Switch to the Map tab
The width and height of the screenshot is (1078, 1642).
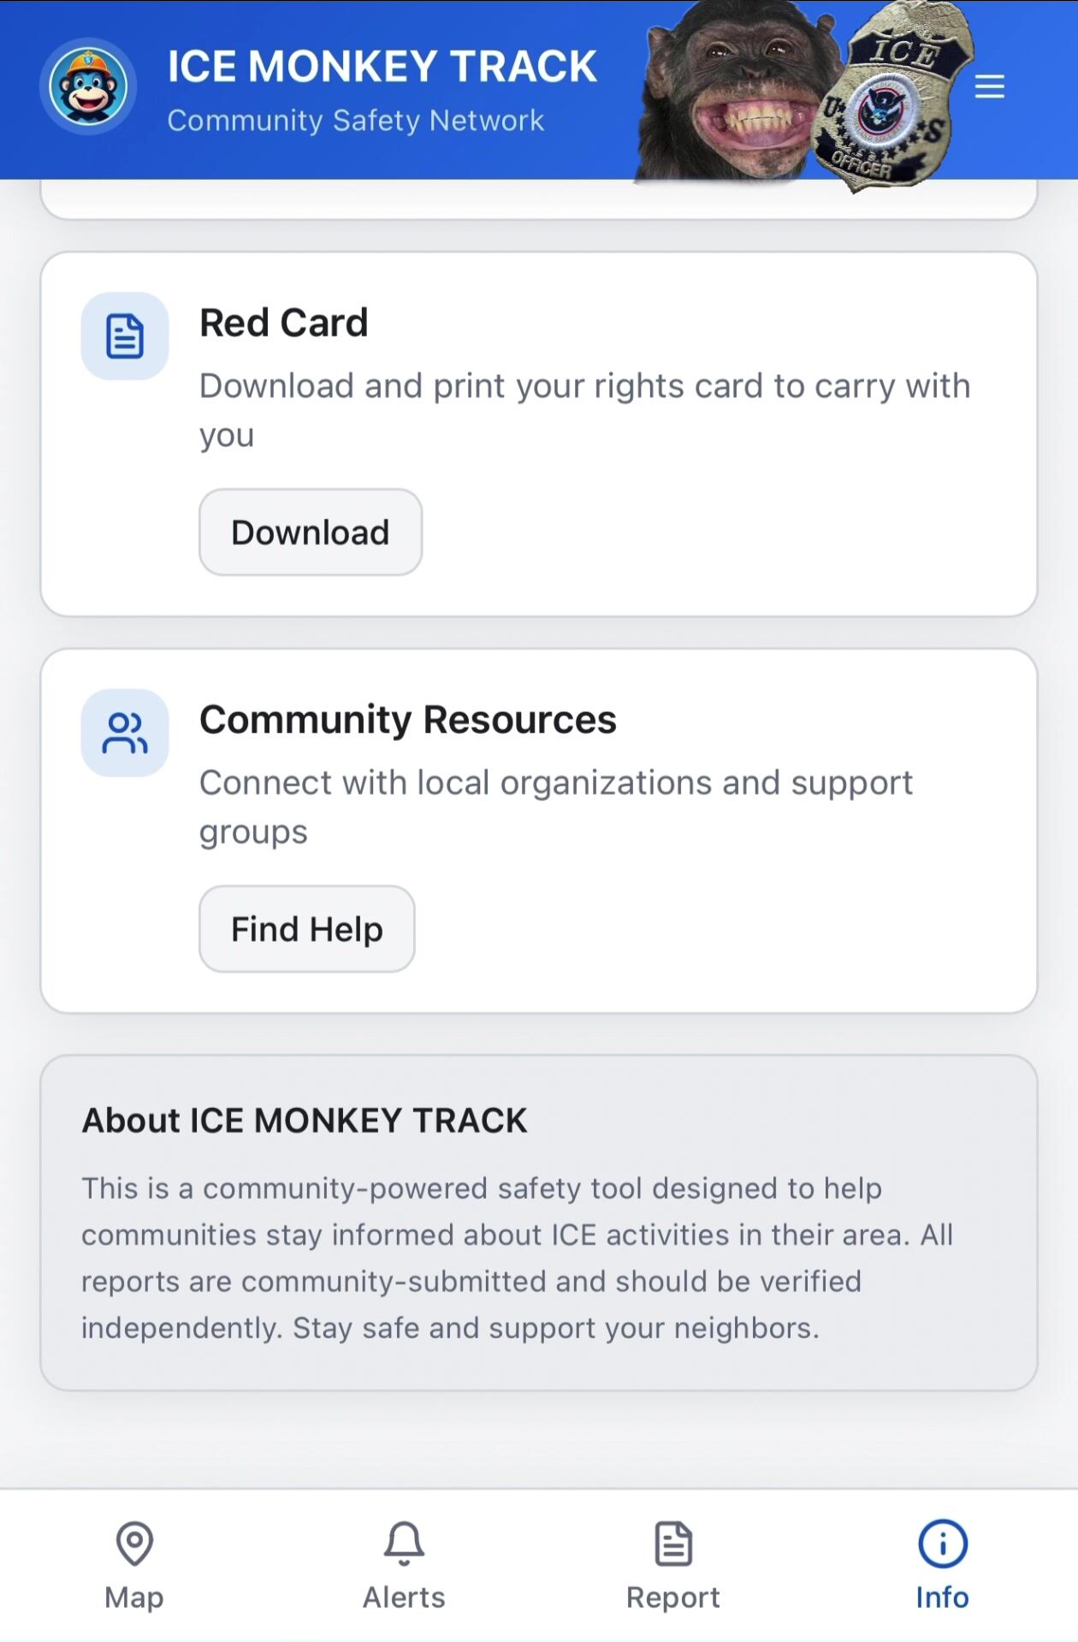pyautogui.click(x=134, y=1598)
